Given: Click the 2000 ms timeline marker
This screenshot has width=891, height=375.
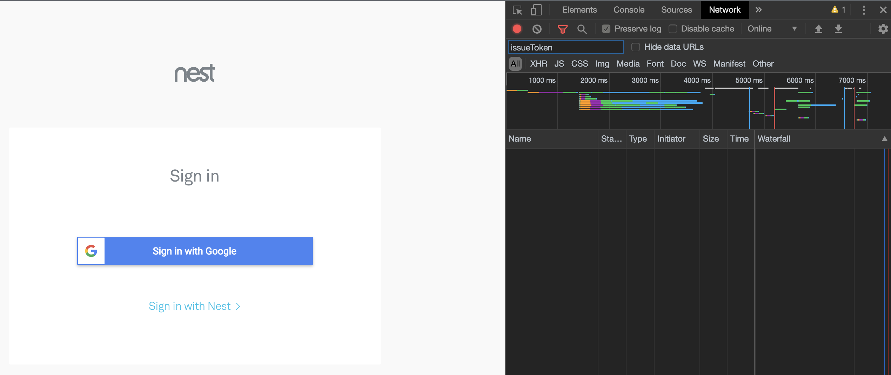Looking at the screenshot, I should pos(594,80).
